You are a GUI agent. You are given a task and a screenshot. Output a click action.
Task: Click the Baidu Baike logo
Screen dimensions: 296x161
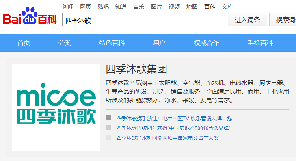coord(30,16)
